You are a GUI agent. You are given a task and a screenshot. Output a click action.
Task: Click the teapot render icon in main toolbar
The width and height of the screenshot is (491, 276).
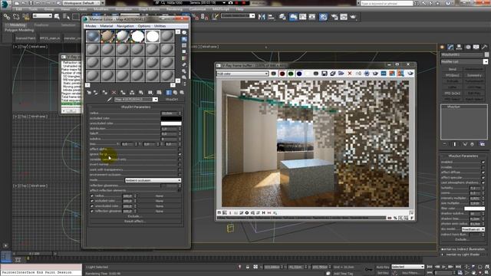pos(353,17)
